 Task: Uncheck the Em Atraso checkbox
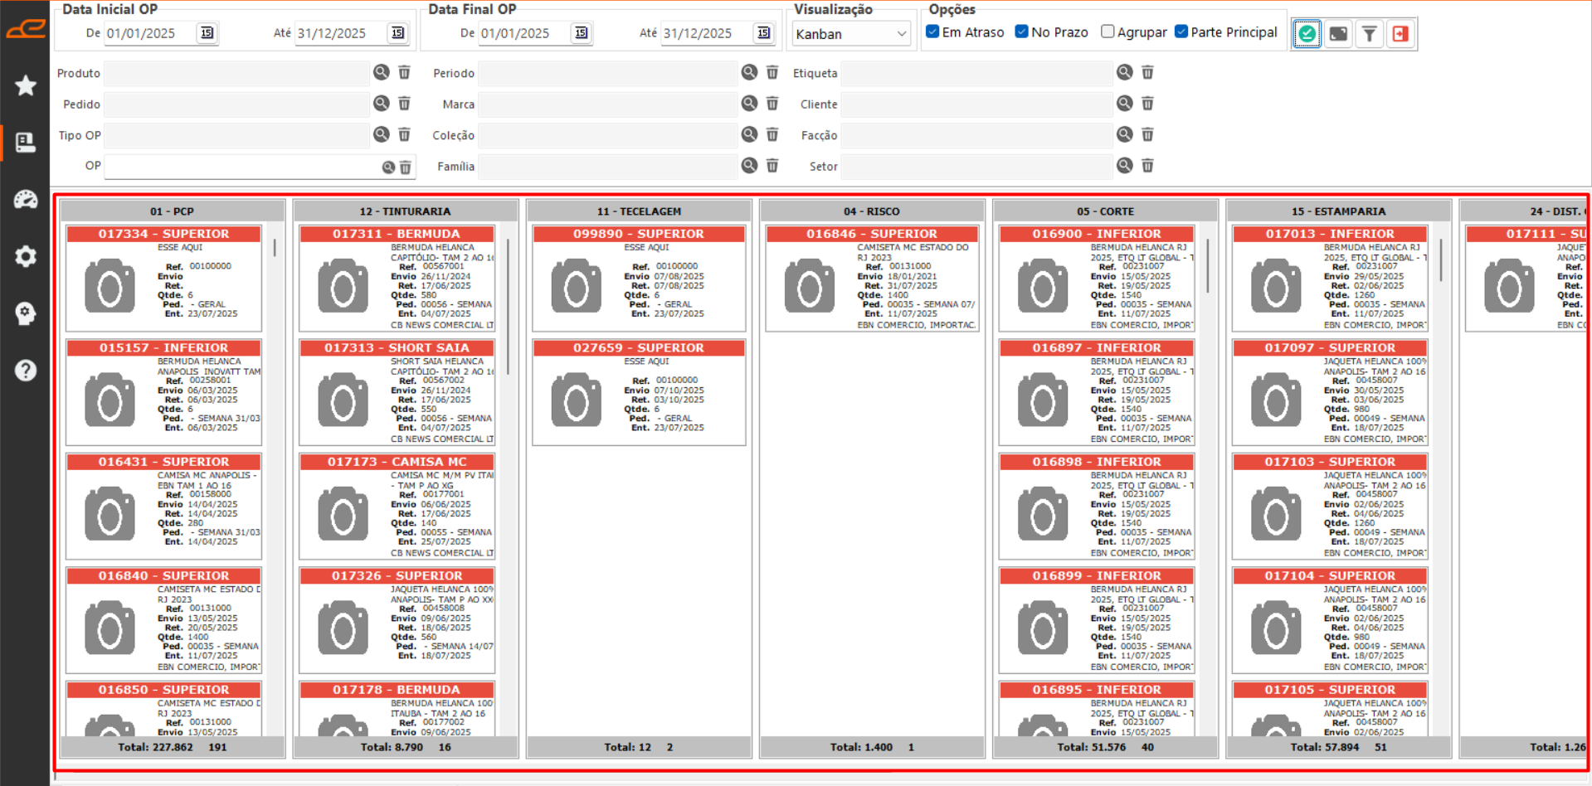click(932, 32)
